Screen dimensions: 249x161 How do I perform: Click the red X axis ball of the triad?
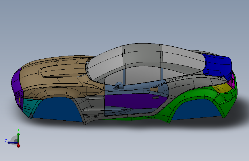(x=18, y=145)
